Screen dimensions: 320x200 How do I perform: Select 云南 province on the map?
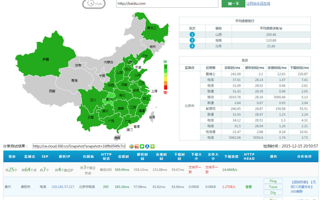pos(90,118)
